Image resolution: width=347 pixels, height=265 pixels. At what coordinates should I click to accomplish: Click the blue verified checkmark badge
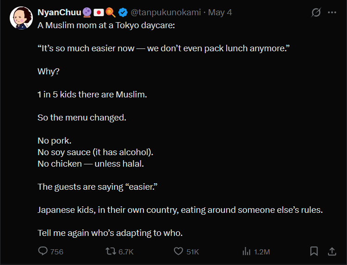pos(123,12)
